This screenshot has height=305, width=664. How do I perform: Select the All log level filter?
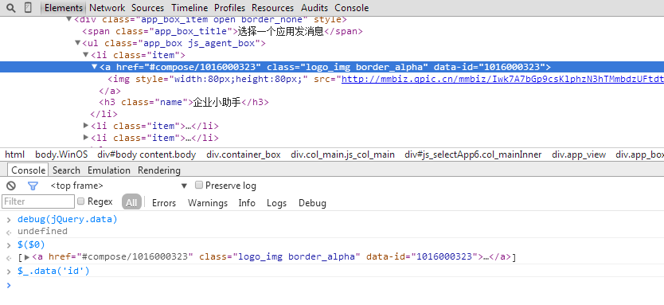click(131, 202)
